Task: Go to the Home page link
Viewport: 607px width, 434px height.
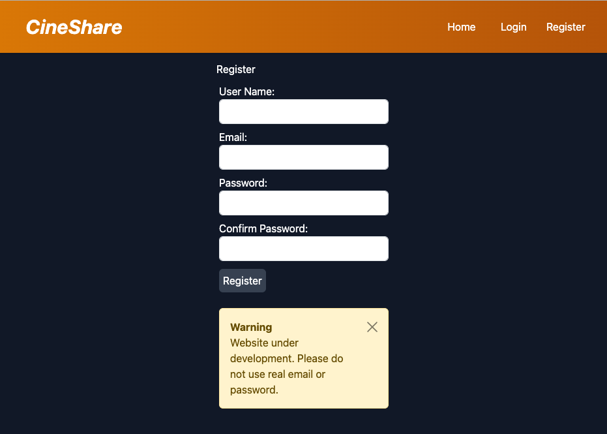Action: point(461,27)
